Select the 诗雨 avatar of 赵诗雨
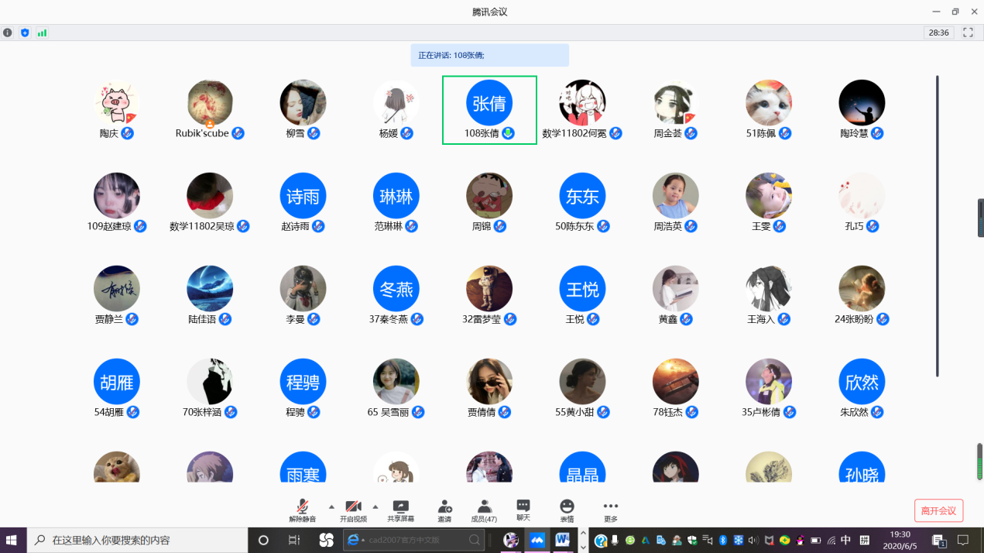Viewport: 984px width, 553px height. tap(303, 196)
